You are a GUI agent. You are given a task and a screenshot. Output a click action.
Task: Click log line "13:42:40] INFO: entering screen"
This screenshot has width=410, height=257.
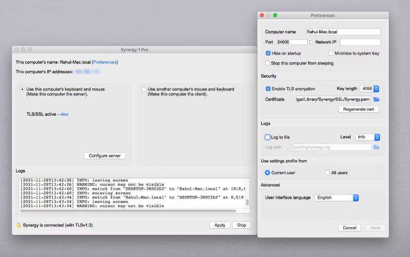[76, 193]
